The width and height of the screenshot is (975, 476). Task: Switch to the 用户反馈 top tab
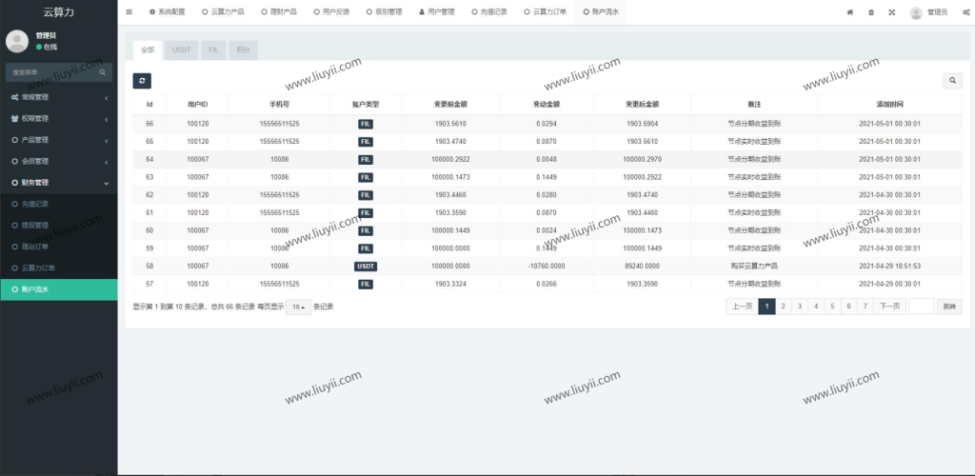pos(331,11)
